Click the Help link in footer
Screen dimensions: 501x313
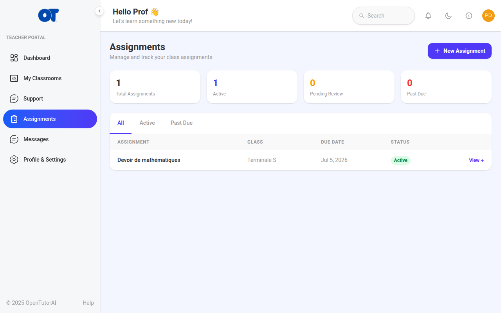88,303
